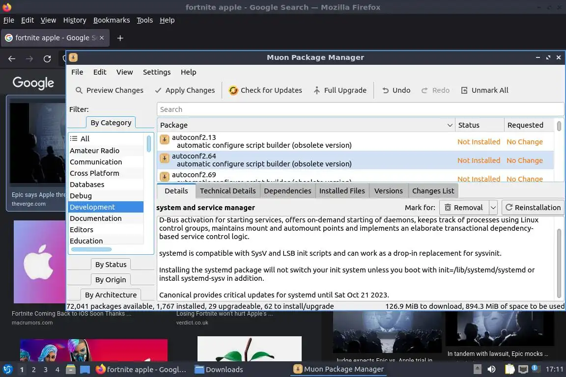The width and height of the screenshot is (566, 377).
Task: Open the Muon Settings menu
Action: click(157, 72)
